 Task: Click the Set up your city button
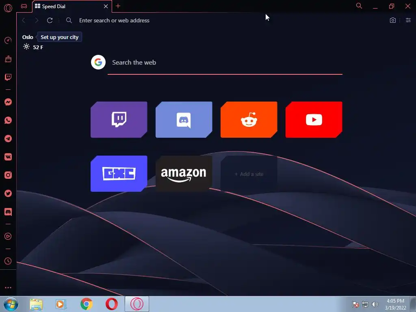(x=59, y=37)
